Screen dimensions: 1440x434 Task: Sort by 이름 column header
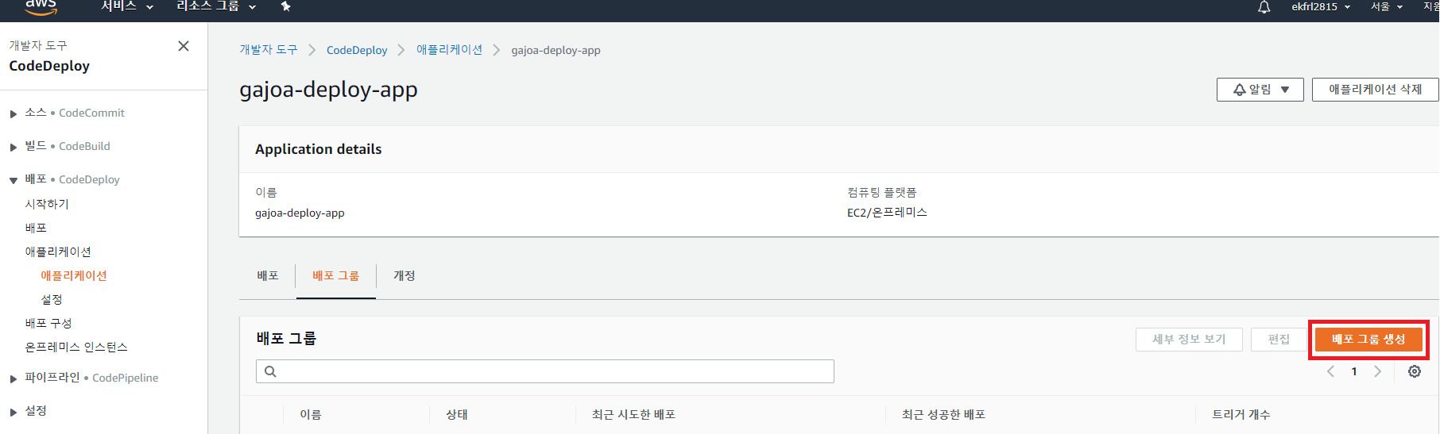point(311,414)
